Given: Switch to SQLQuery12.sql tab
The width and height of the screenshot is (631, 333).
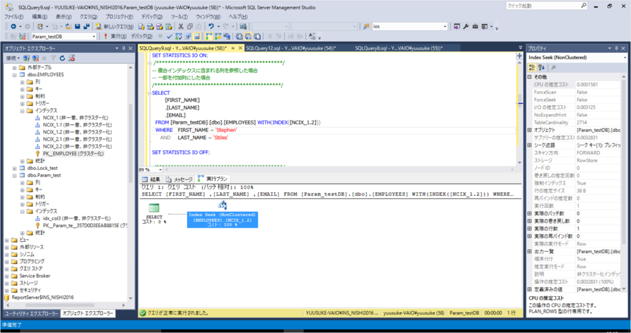Looking at the screenshot, I should [291, 48].
